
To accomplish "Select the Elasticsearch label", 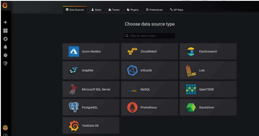I will click(x=208, y=51).
